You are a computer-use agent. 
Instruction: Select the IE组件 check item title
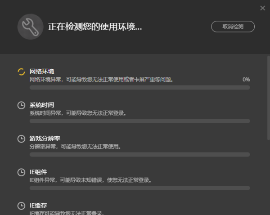click(x=38, y=172)
